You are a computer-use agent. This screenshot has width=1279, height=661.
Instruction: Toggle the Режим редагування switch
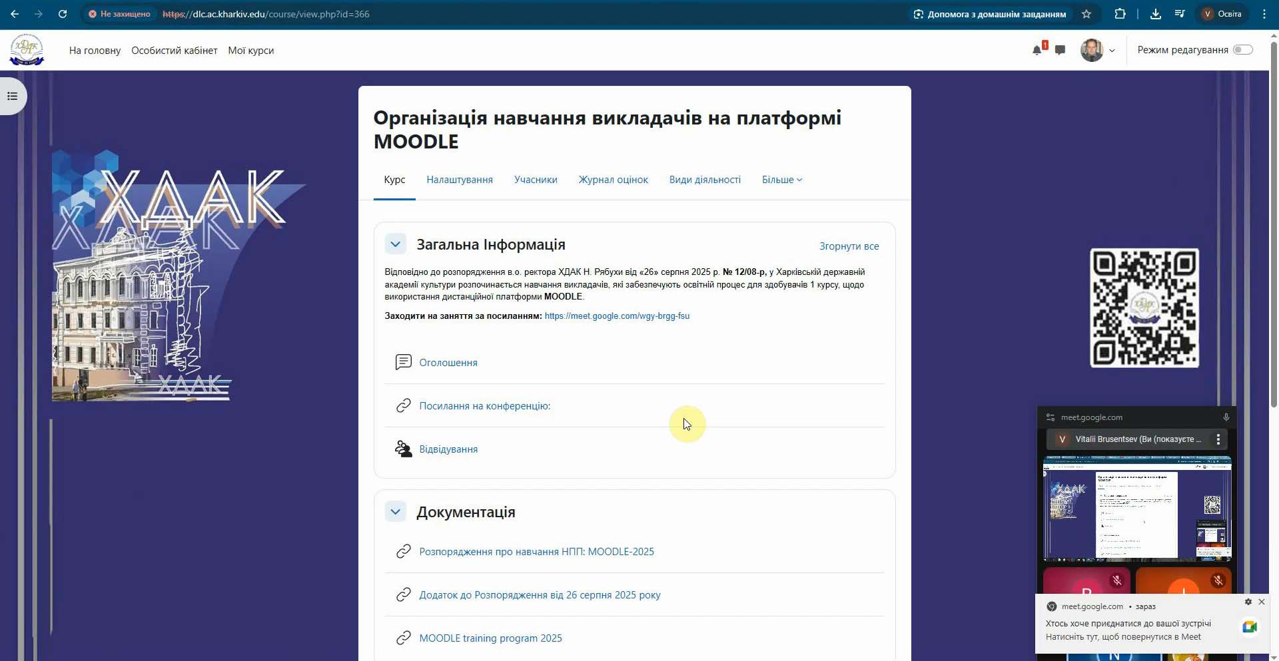coord(1242,50)
